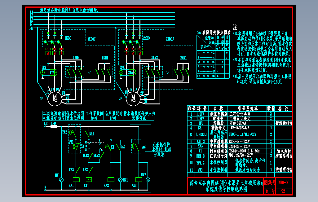Click the '1KBO' breaker label
Image resolution: width=318 pixels, height=202 pixels.
[x=68, y=38]
